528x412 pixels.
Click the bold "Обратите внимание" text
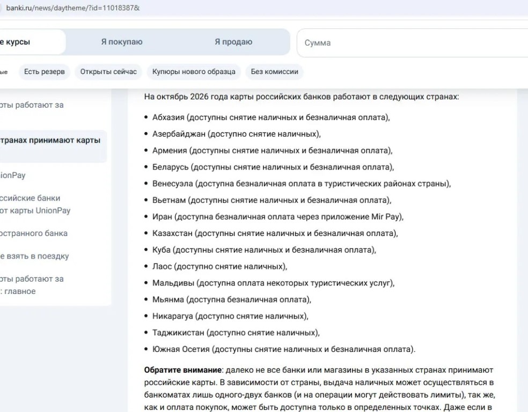tap(183, 370)
